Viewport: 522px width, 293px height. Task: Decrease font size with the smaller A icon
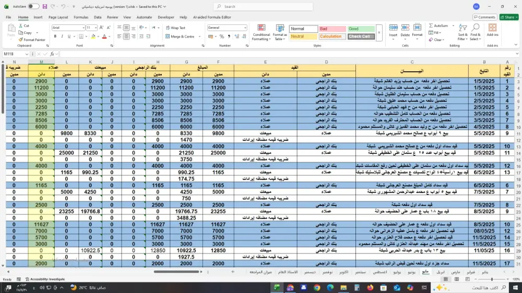[108, 28]
